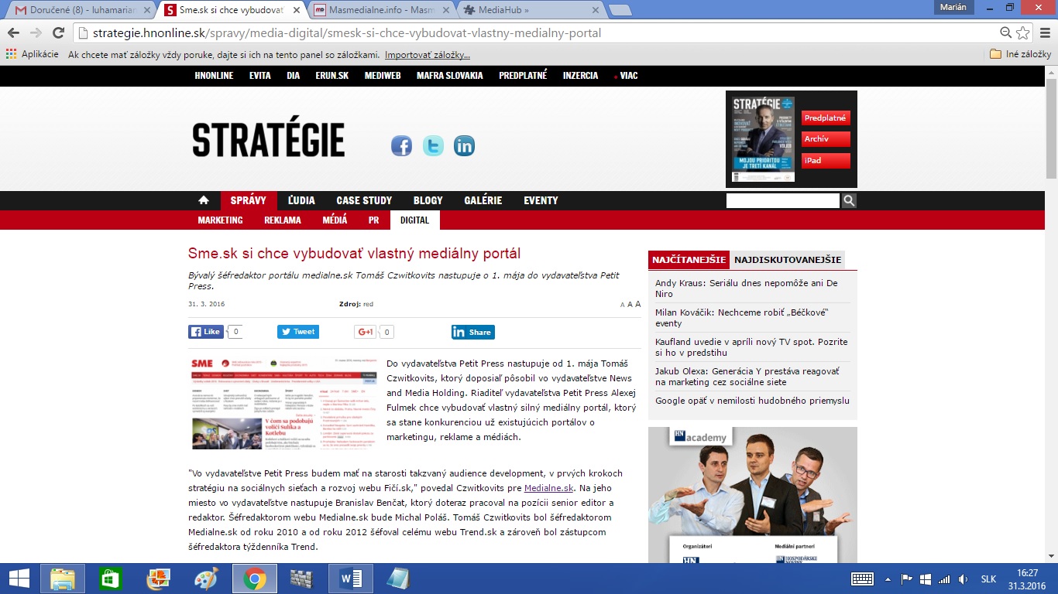Switch to the Najdiskutovanejšie tab
This screenshot has width=1058, height=594.
(x=787, y=260)
